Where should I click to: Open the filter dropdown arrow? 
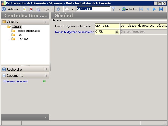(x=119, y=9)
